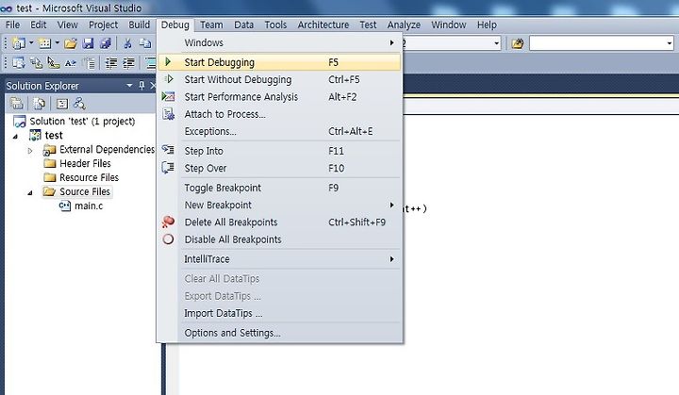Open the Help menu

[x=487, y=25]
